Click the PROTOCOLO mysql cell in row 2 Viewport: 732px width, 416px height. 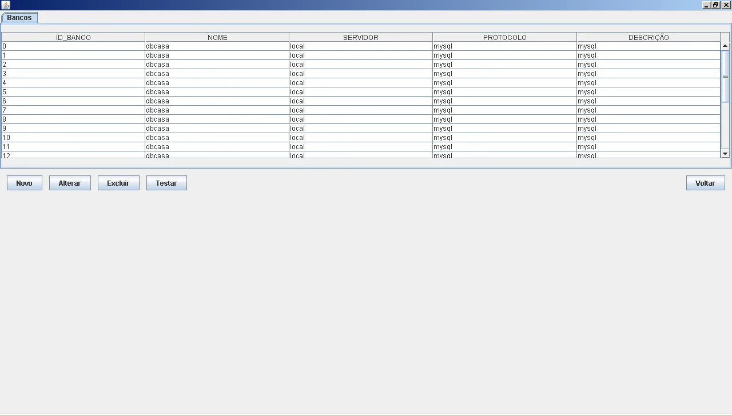pyautogui.click(x=505, y=65)
